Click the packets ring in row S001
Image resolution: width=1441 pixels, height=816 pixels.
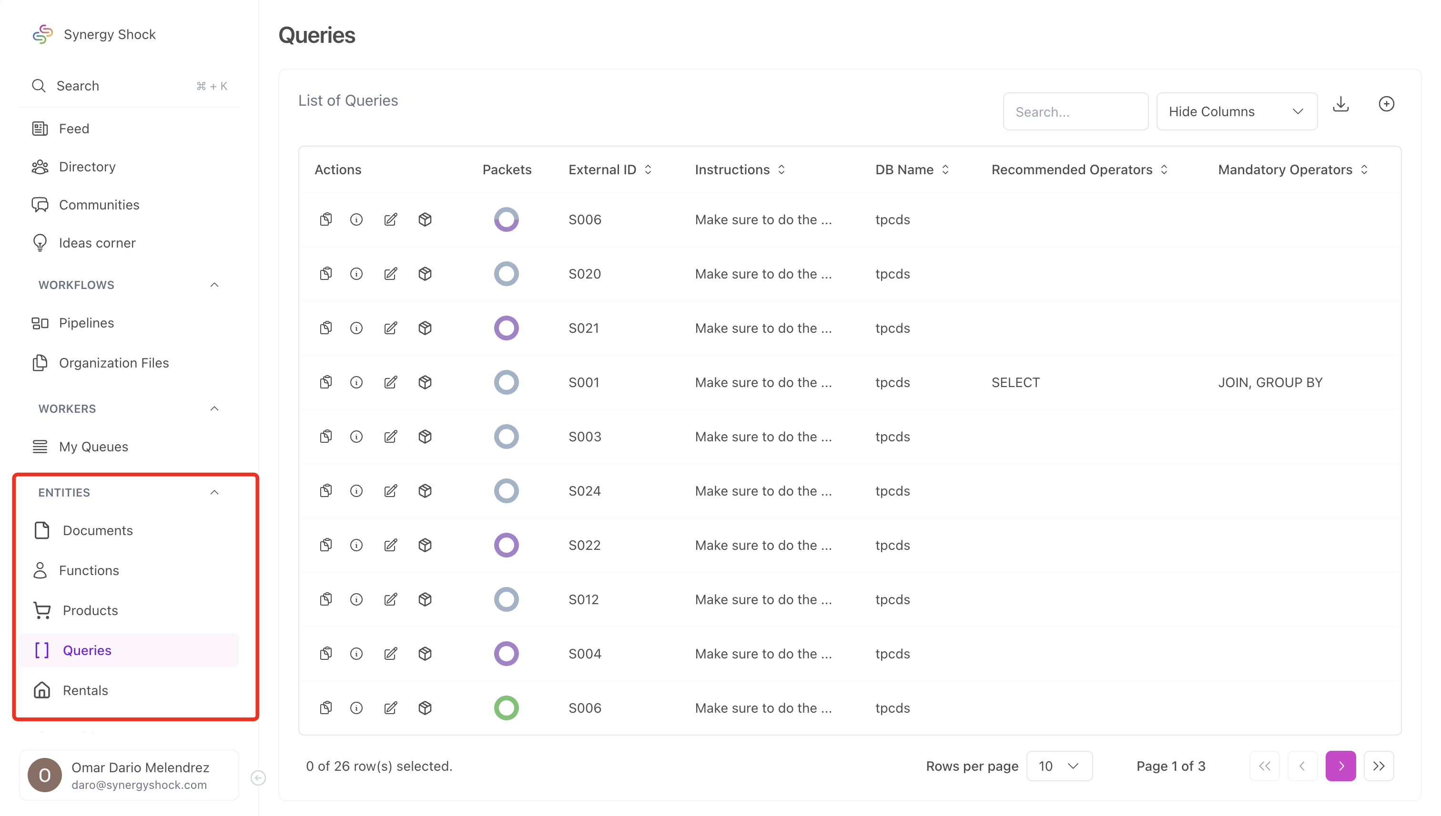coord(506,382)
